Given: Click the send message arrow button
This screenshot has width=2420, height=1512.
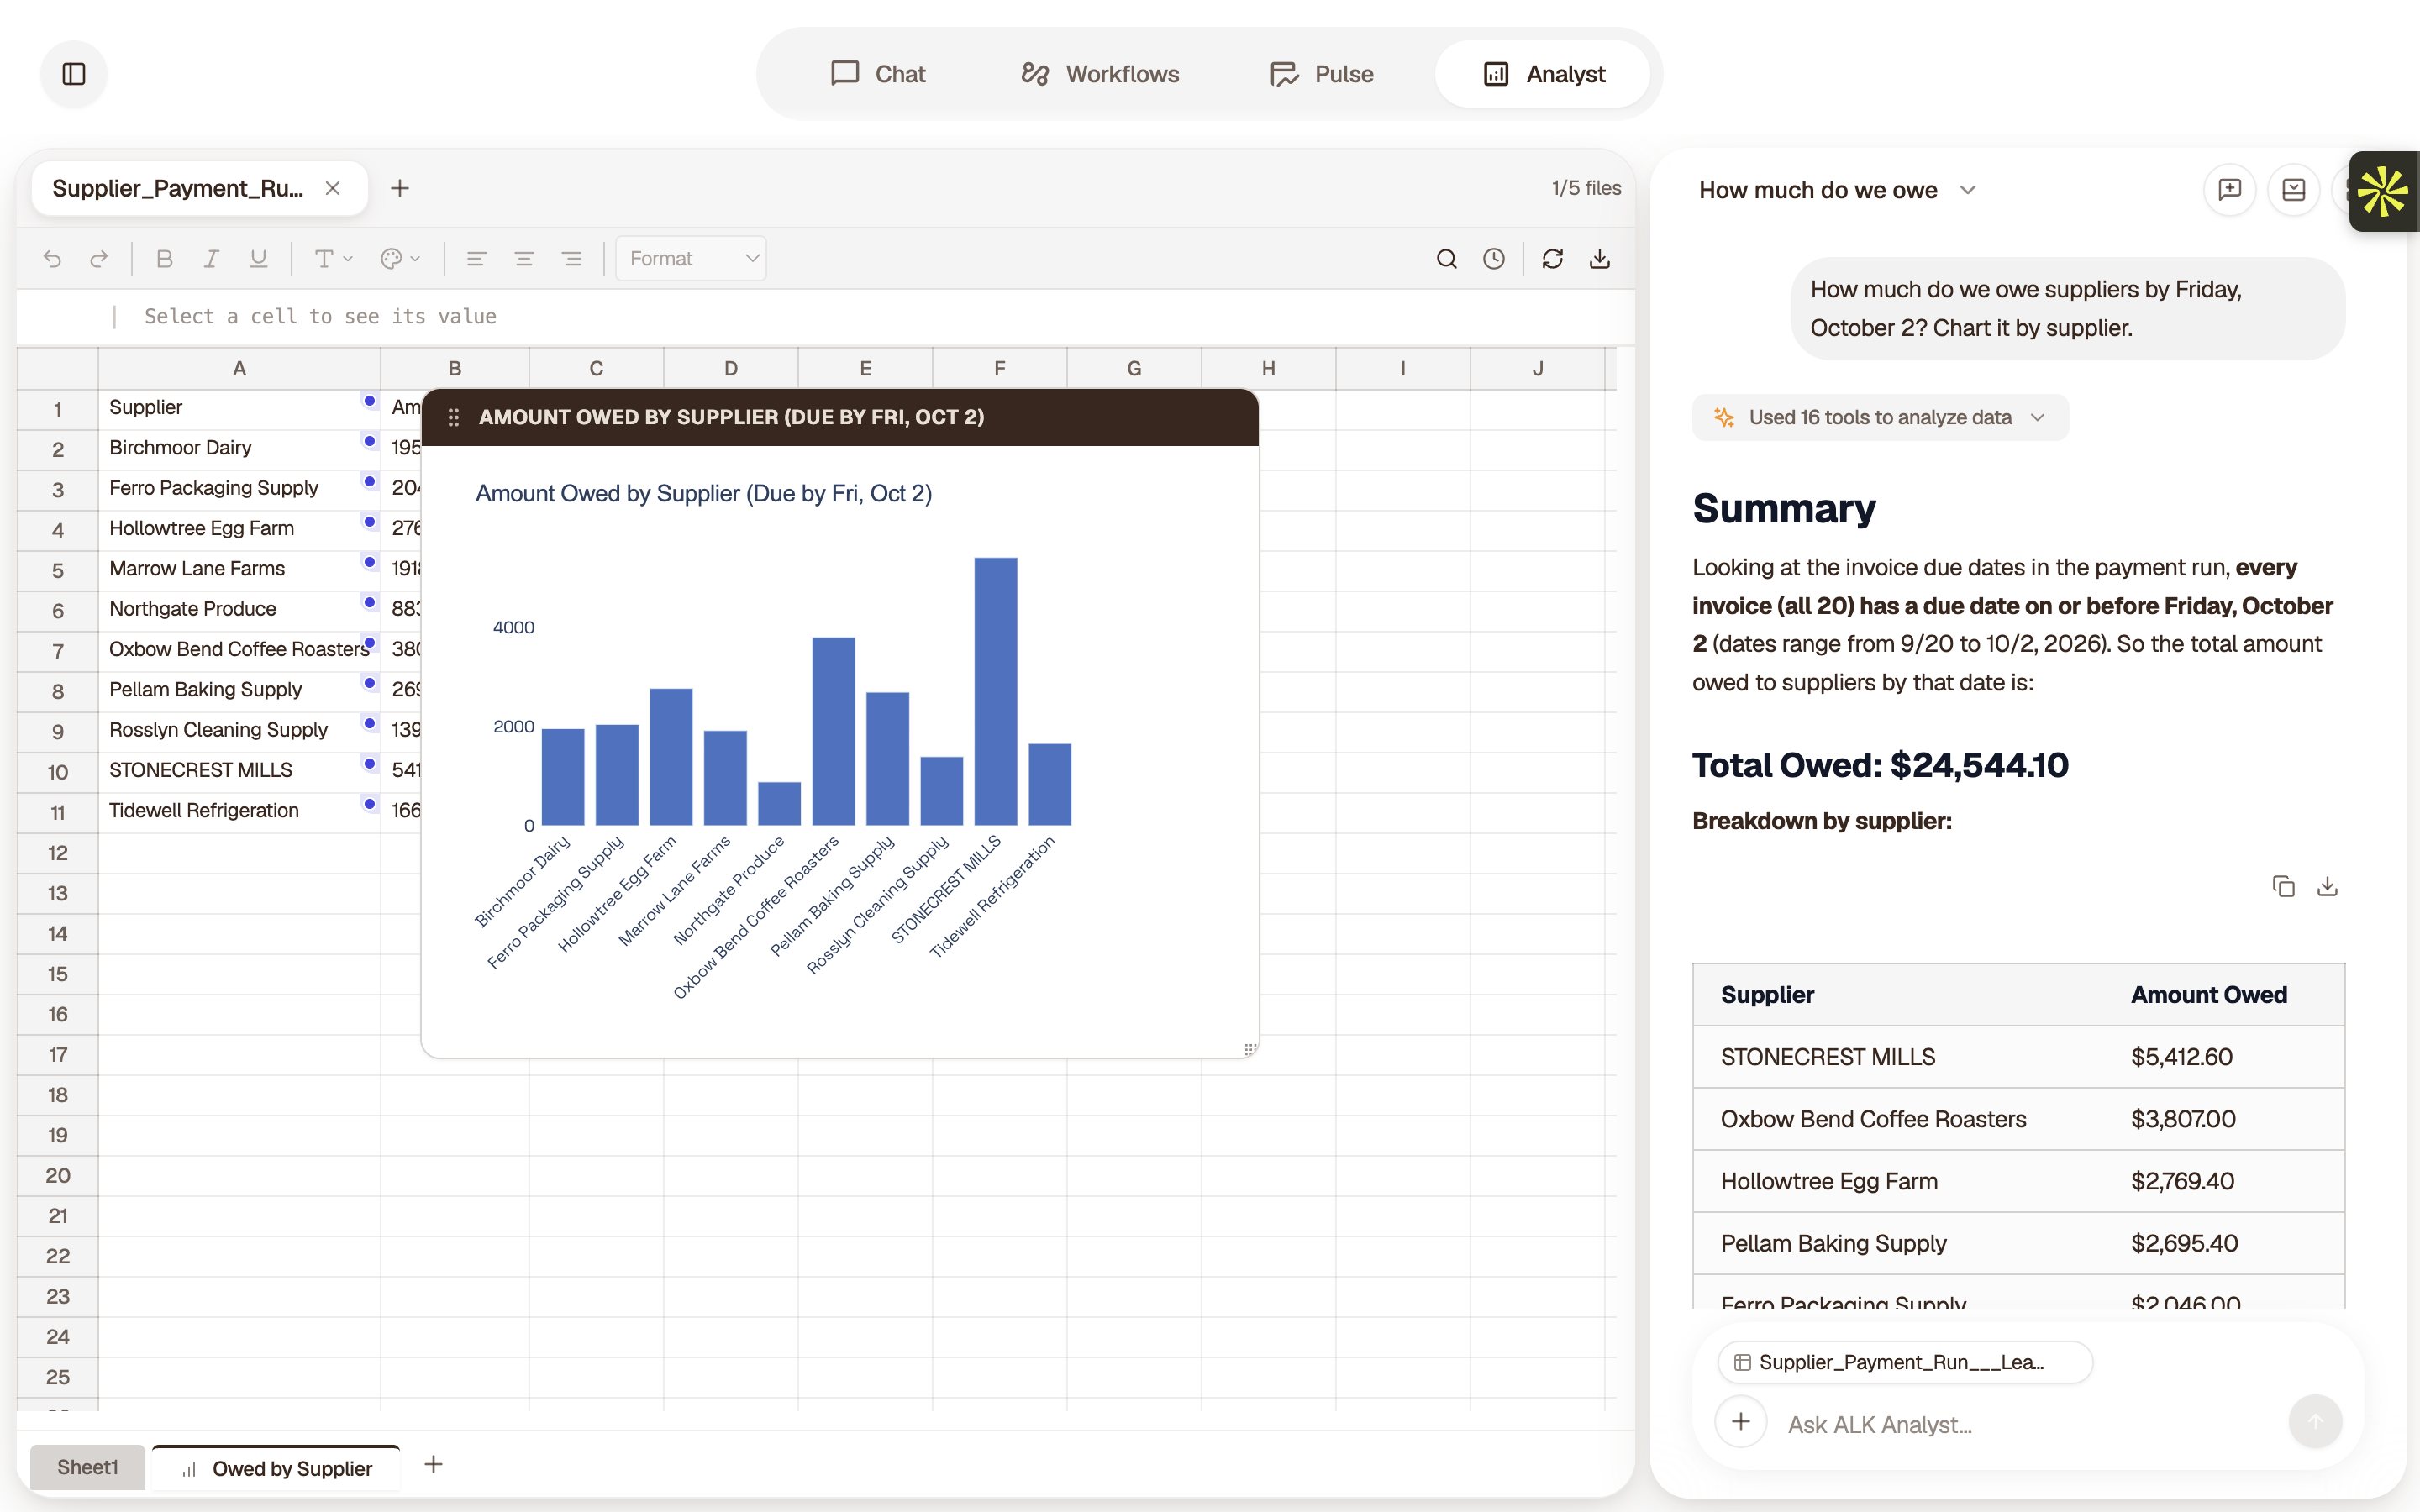Looking at the screenshot, I should pos(2315,1422).
